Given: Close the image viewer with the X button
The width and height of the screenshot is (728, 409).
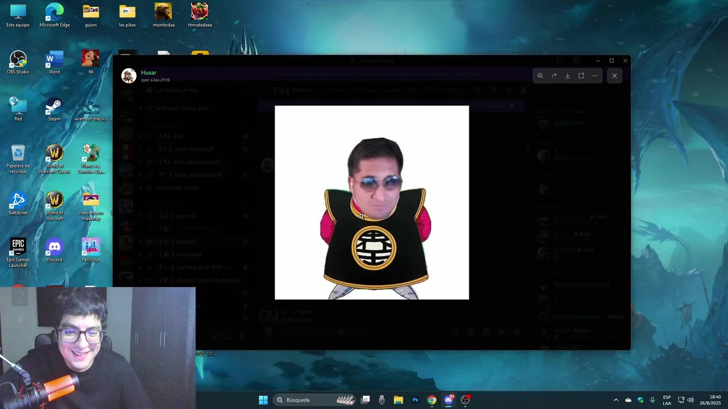Looking at the screenshot, I should click(614, 76).
